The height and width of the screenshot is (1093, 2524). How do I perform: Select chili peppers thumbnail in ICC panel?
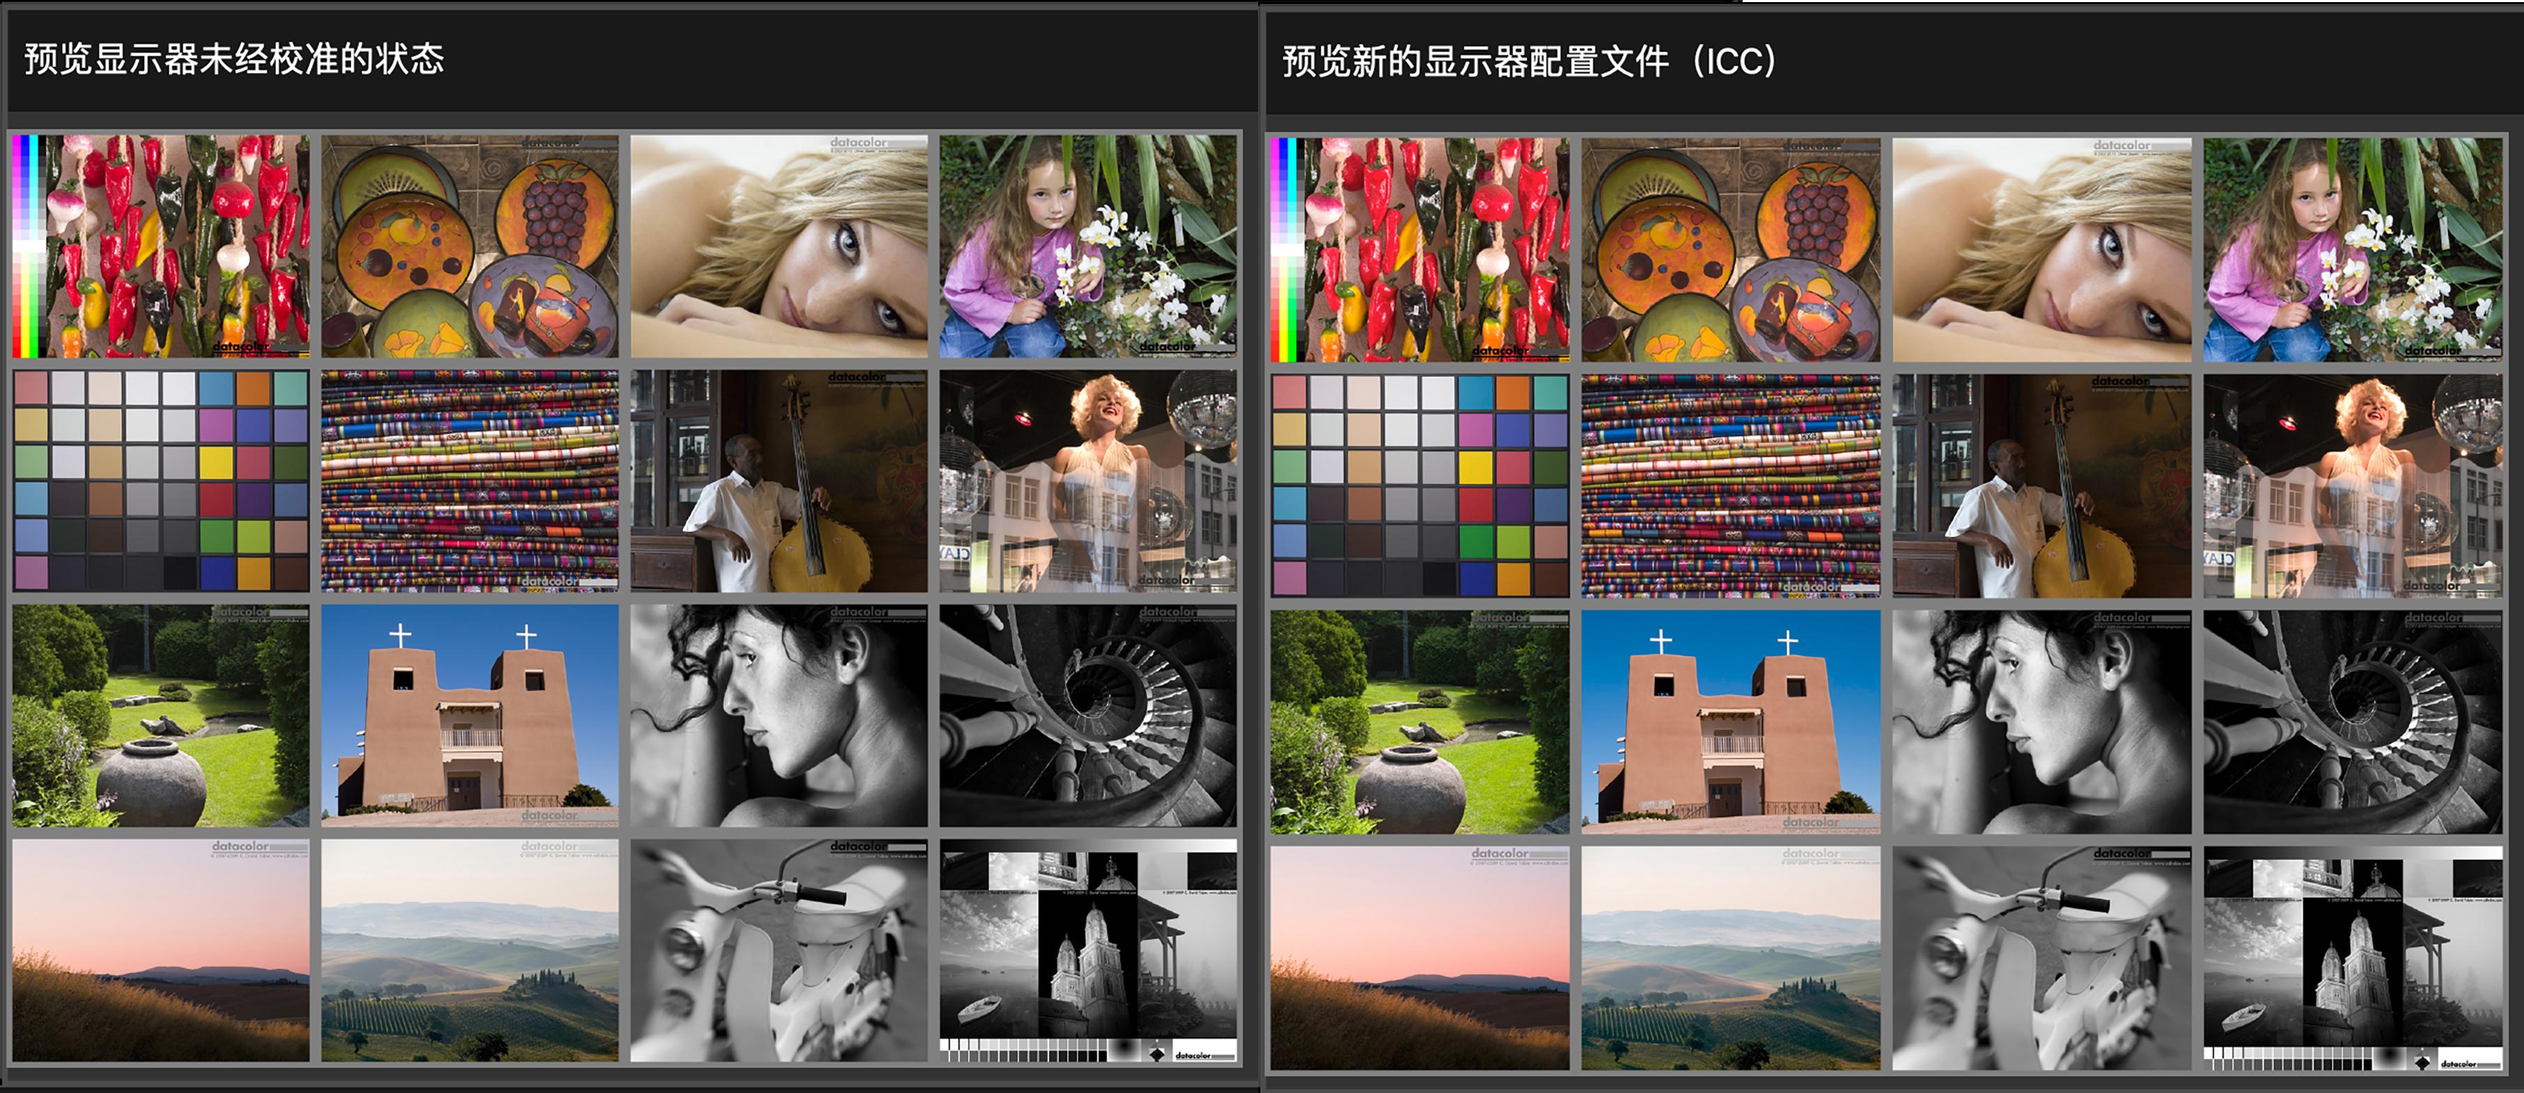coord(1420,250)
